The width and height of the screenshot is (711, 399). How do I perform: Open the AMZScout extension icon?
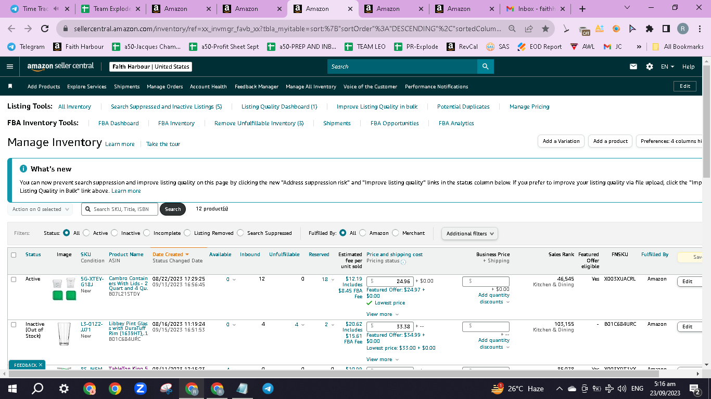click(x=600, y=29)
